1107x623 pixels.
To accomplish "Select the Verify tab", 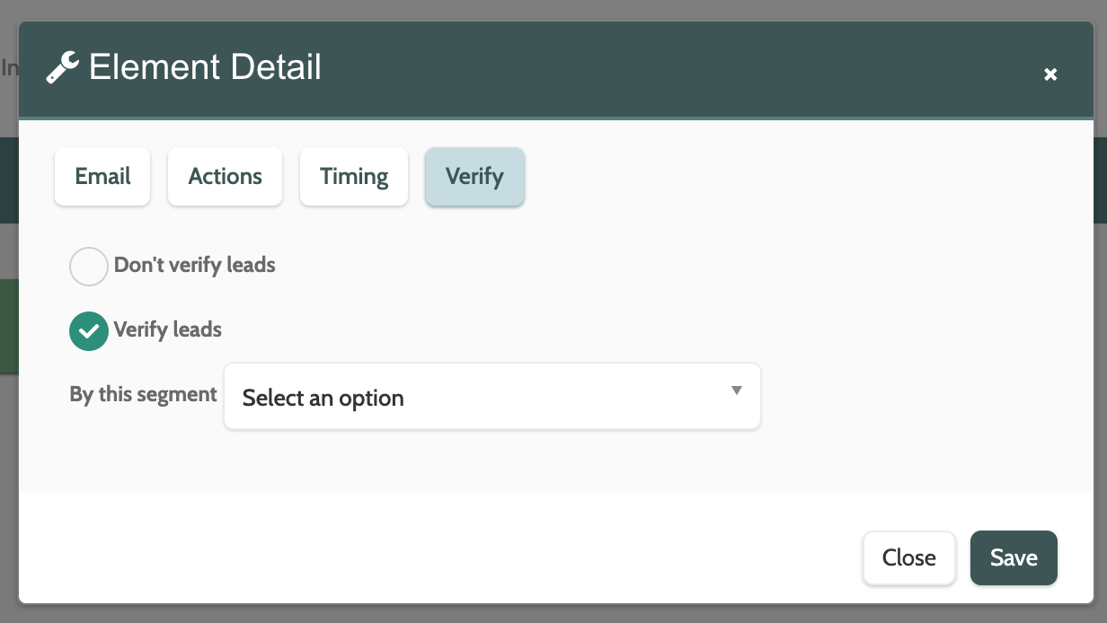I will click(474, 177).
